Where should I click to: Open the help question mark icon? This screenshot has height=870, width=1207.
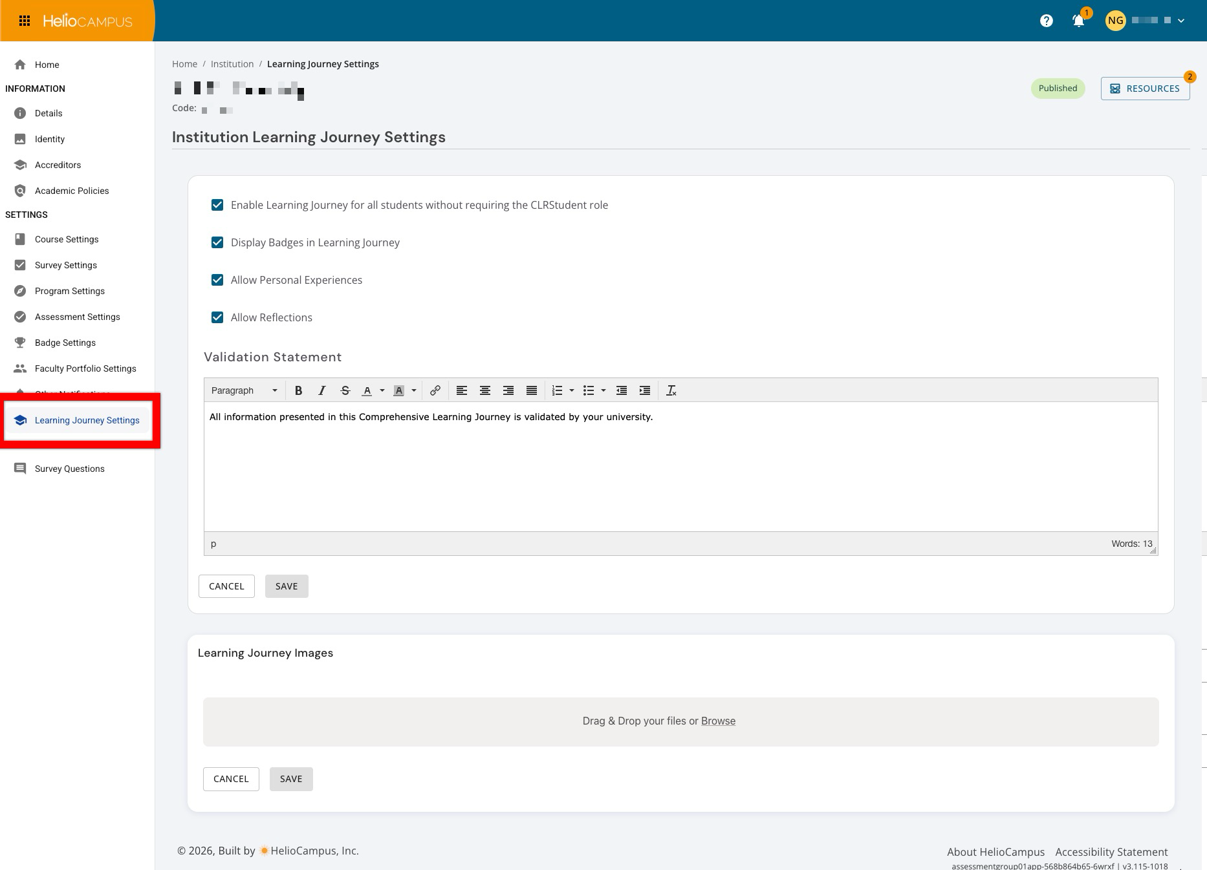pyautogui.click(x=1046, y=21)
